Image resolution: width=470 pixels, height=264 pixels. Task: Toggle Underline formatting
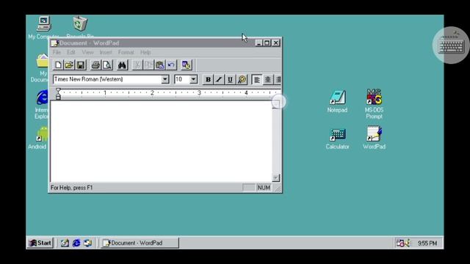click(230, 79)
